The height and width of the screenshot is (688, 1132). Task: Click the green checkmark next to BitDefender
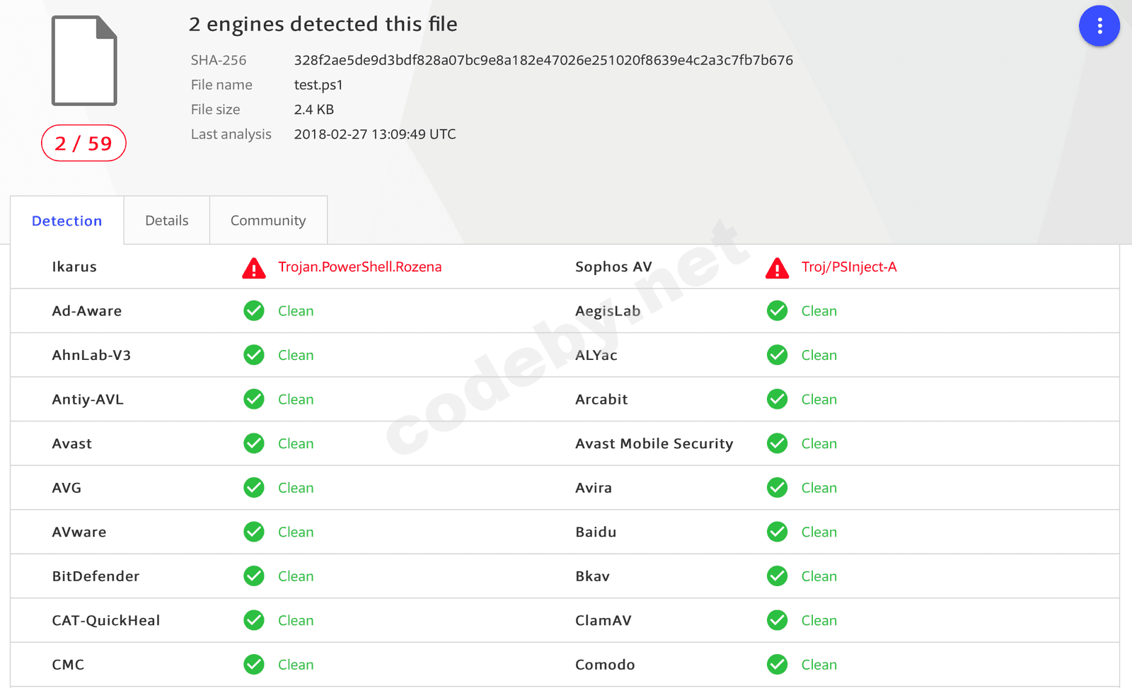[254, 576]
